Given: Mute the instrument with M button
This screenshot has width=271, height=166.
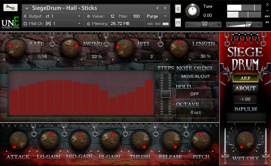Looking at the screenshot, I should pyautogui.click(x=178, y=22).
